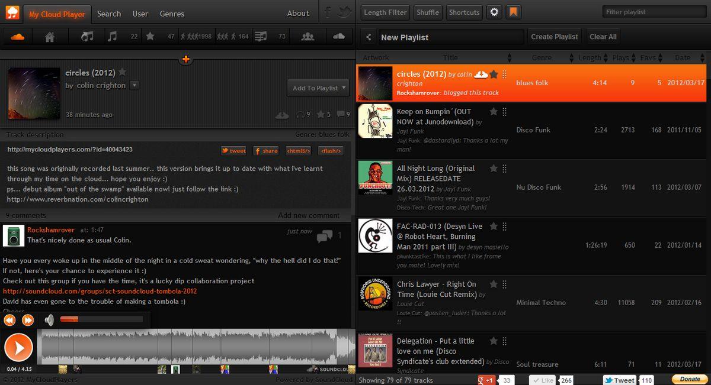Open the Twitter bird icon

[x=345, y=12]
